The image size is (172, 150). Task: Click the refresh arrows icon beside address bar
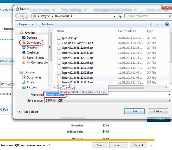[120, 16]
